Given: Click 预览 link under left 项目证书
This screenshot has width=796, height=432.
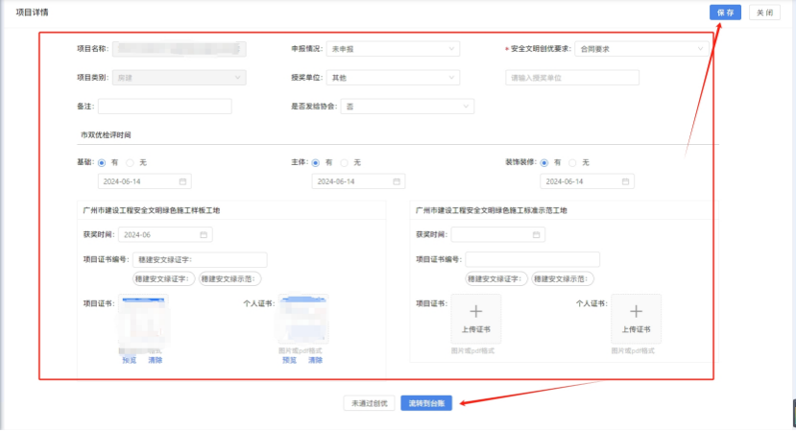Looking at the screenshot, I should (130, 360).
